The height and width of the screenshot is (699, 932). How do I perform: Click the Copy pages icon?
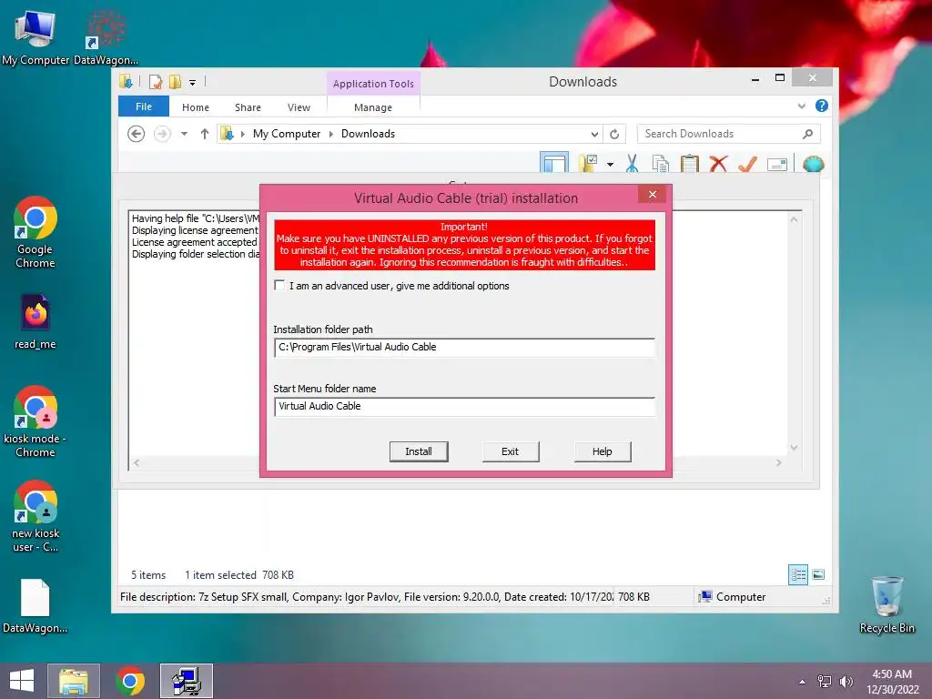661,164
